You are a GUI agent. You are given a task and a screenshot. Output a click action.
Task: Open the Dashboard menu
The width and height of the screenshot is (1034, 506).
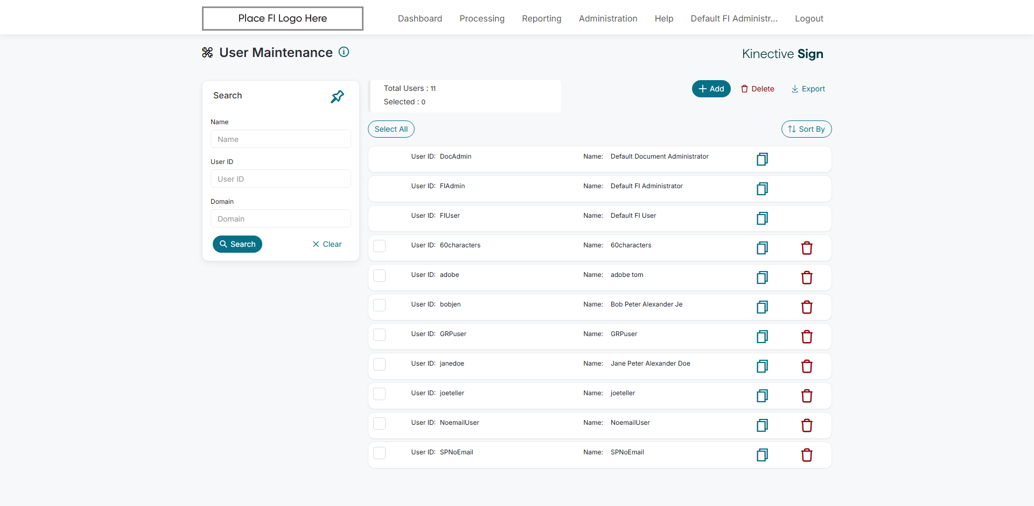[x=420, y=18]
